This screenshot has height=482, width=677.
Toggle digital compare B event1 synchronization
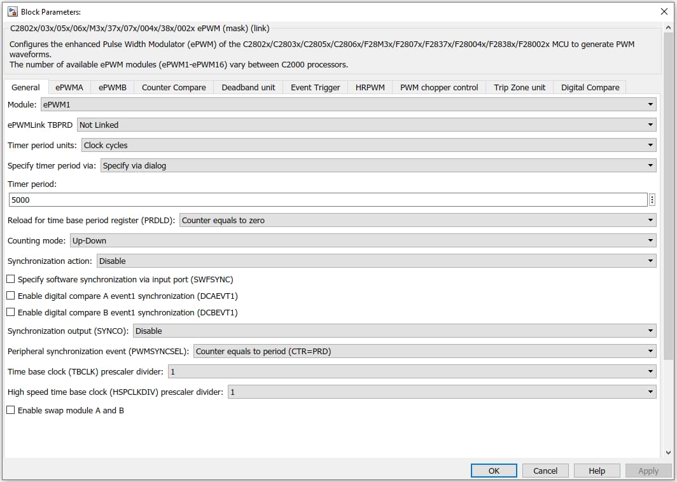[x=11, y=312]
